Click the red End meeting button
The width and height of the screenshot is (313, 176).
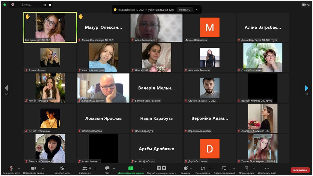pyautogui.click(x=300, y=170)
